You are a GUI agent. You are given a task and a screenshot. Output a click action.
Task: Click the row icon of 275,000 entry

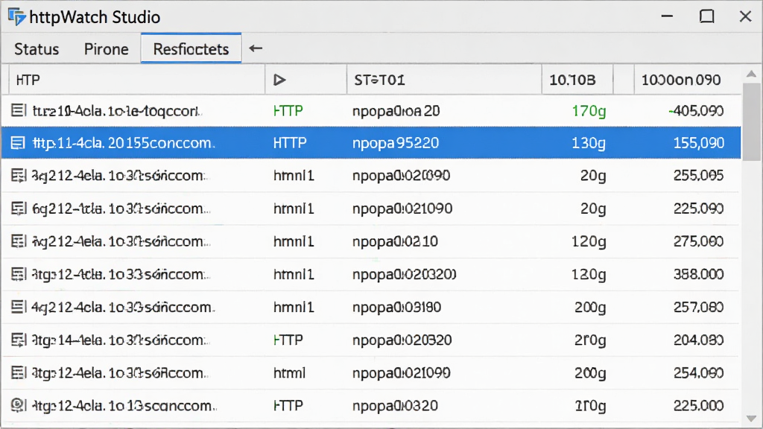pyautogui.click(x=19, y=241)
